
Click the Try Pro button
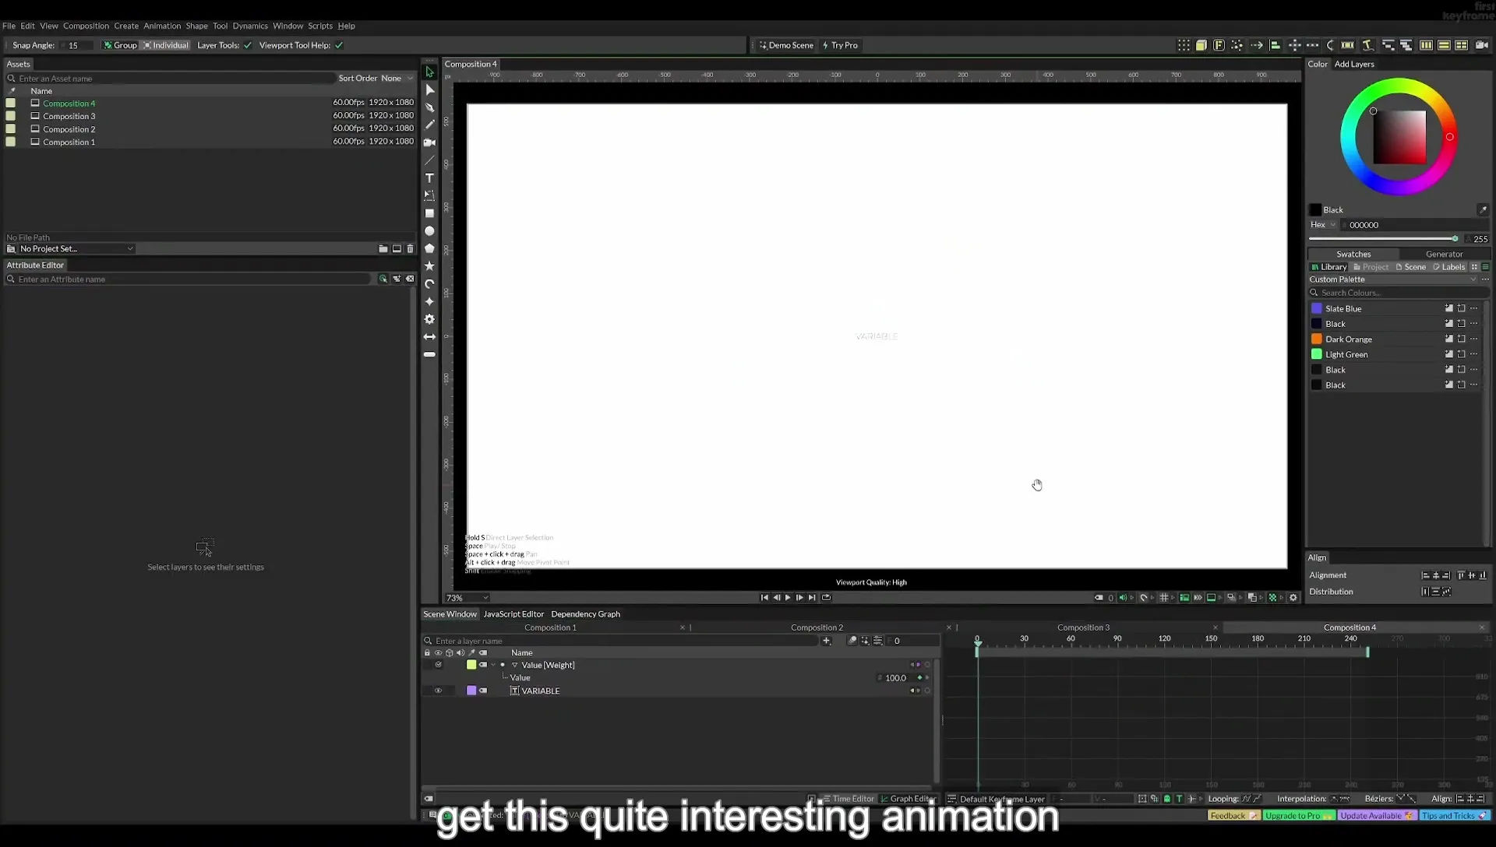[x=840, y=45]
